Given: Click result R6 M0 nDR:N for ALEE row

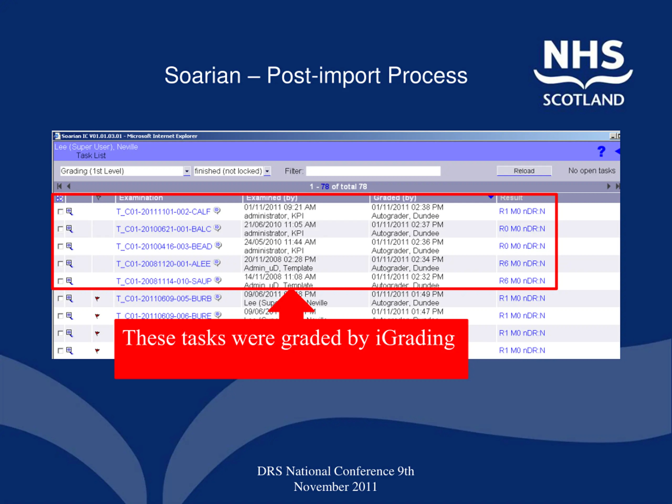Looking at the screenshot, I should tap(522, 263).
